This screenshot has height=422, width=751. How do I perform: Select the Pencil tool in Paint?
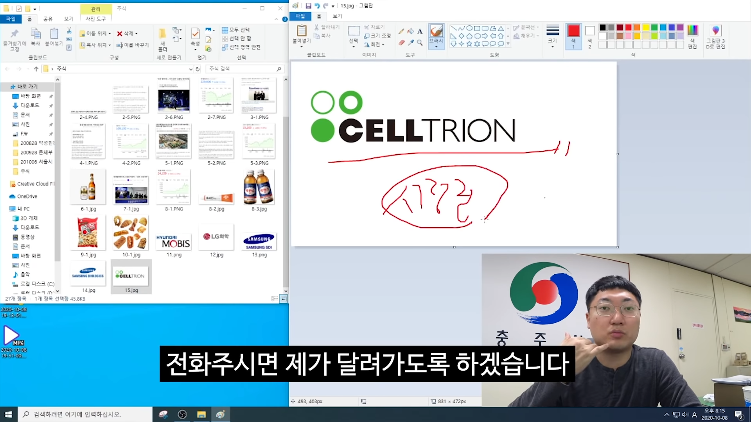(401, 31)
